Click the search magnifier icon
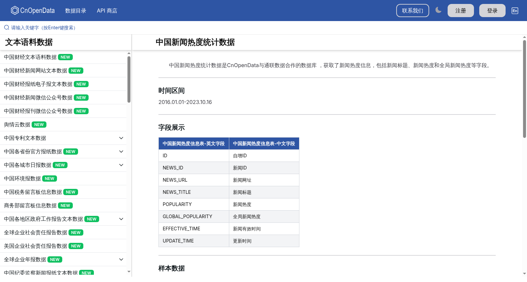This screenshot has height=282, width=527. pos(7,28)
